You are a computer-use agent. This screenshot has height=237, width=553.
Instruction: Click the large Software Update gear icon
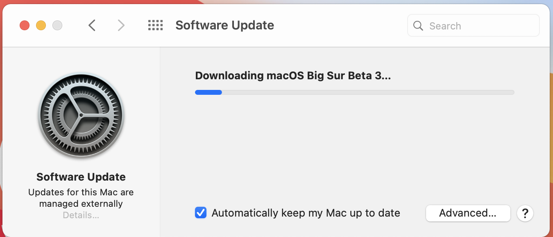[81, 115]
